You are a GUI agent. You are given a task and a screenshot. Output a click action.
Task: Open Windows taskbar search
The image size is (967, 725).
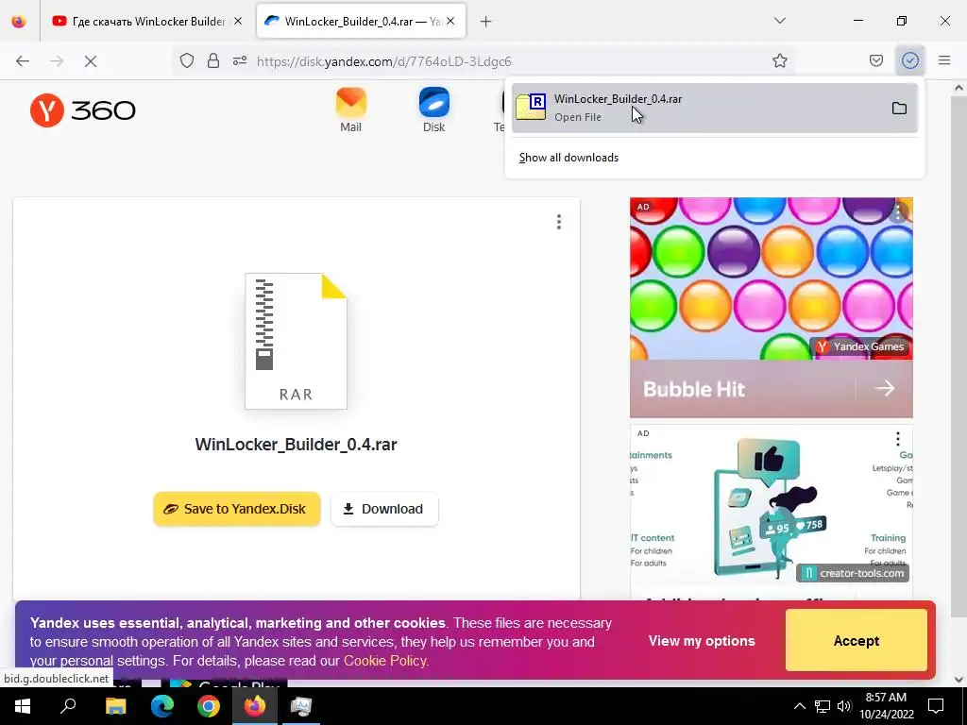pyautogui.click(x=68, y=706)
